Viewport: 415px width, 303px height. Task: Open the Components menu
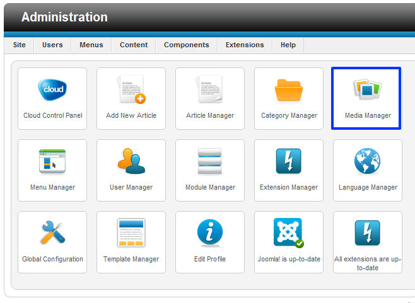click(x=187, y=45)
